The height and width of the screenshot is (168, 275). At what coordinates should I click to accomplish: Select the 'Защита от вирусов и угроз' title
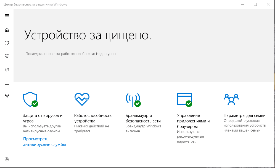coord(43,118)
